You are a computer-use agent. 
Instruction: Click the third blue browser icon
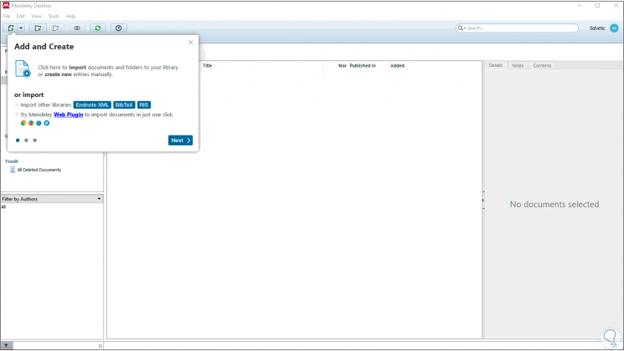pyautogui.click(x=39, y=123)
